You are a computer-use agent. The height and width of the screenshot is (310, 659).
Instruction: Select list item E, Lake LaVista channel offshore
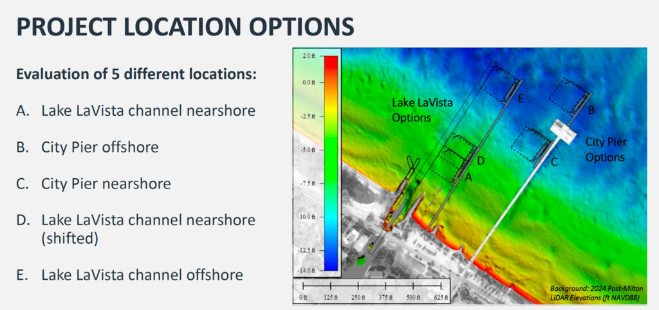click(x=129, y=275)
